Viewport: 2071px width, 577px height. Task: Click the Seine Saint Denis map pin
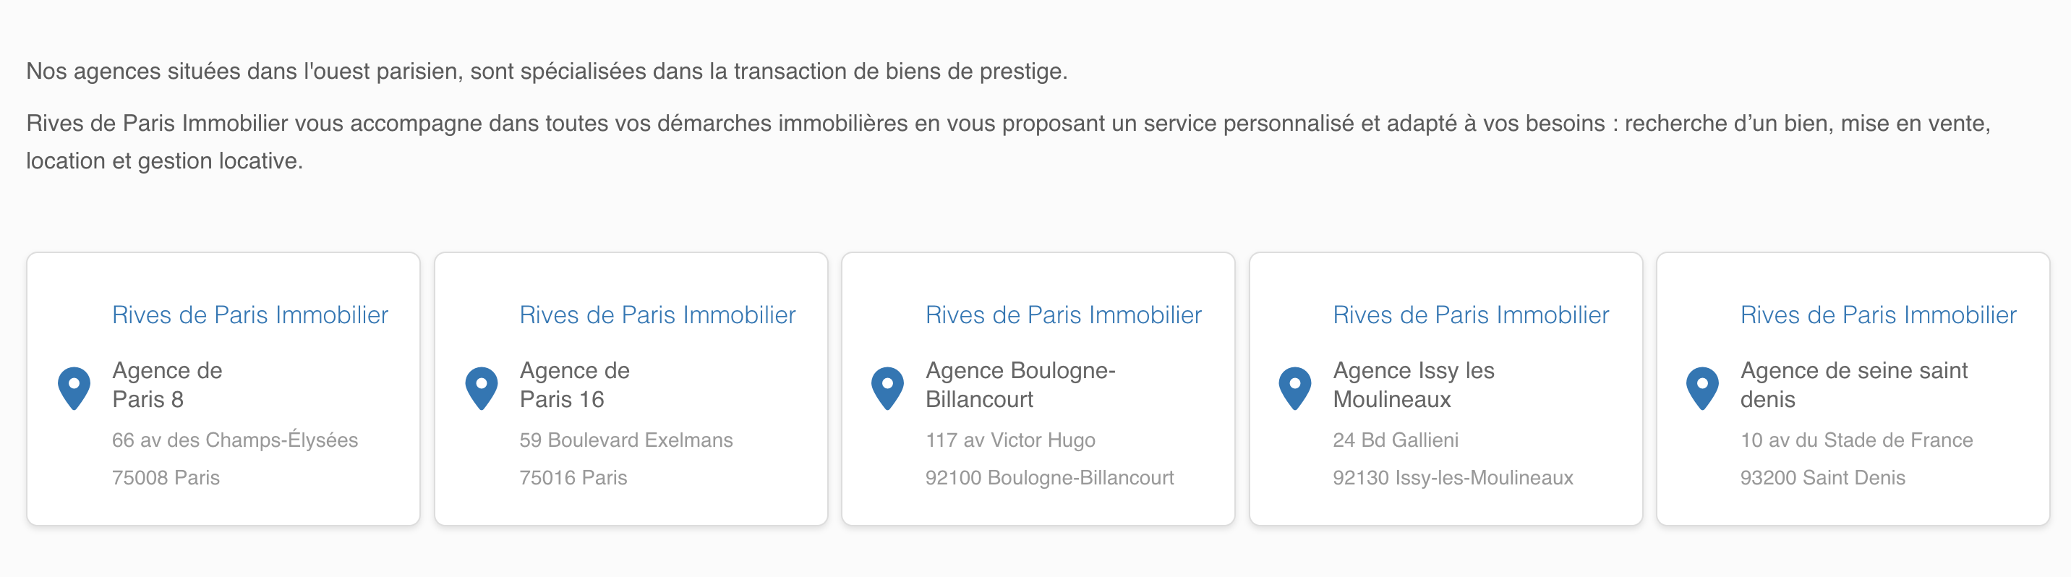1702,388
